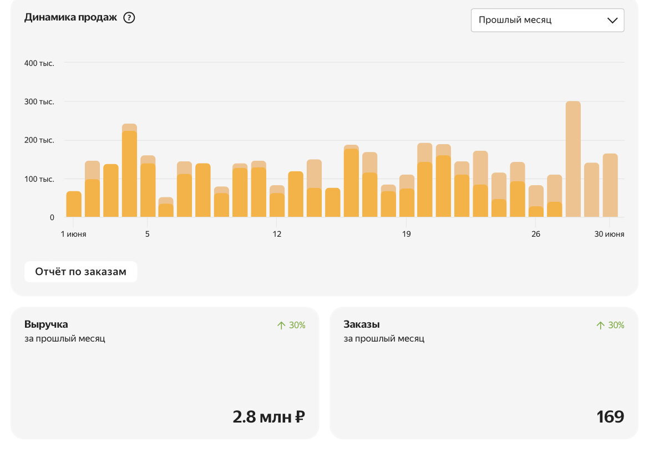Click the 1 июня date label
649x468 pixels.
point(74,234)
